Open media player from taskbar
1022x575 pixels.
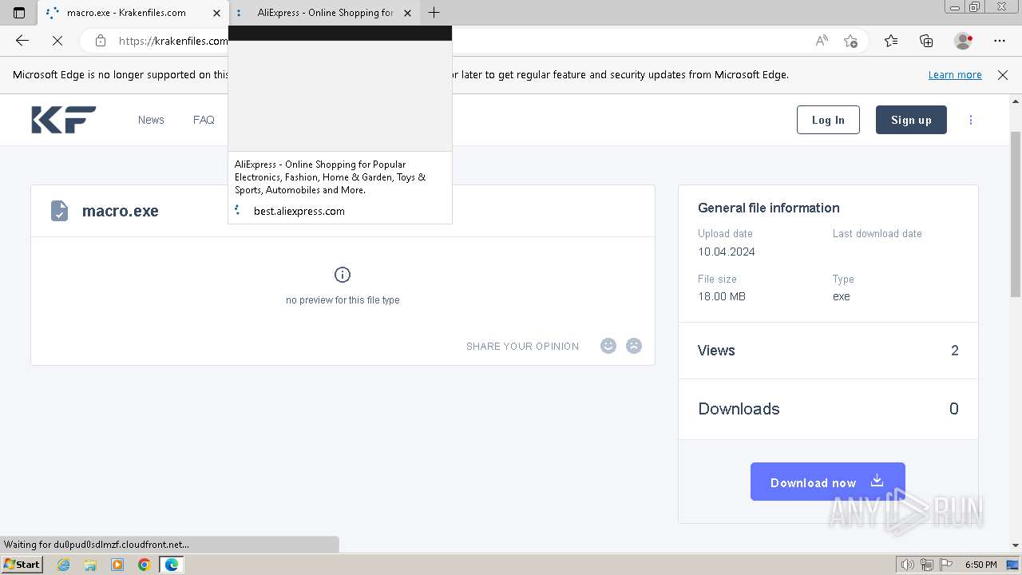coord(117,565)
